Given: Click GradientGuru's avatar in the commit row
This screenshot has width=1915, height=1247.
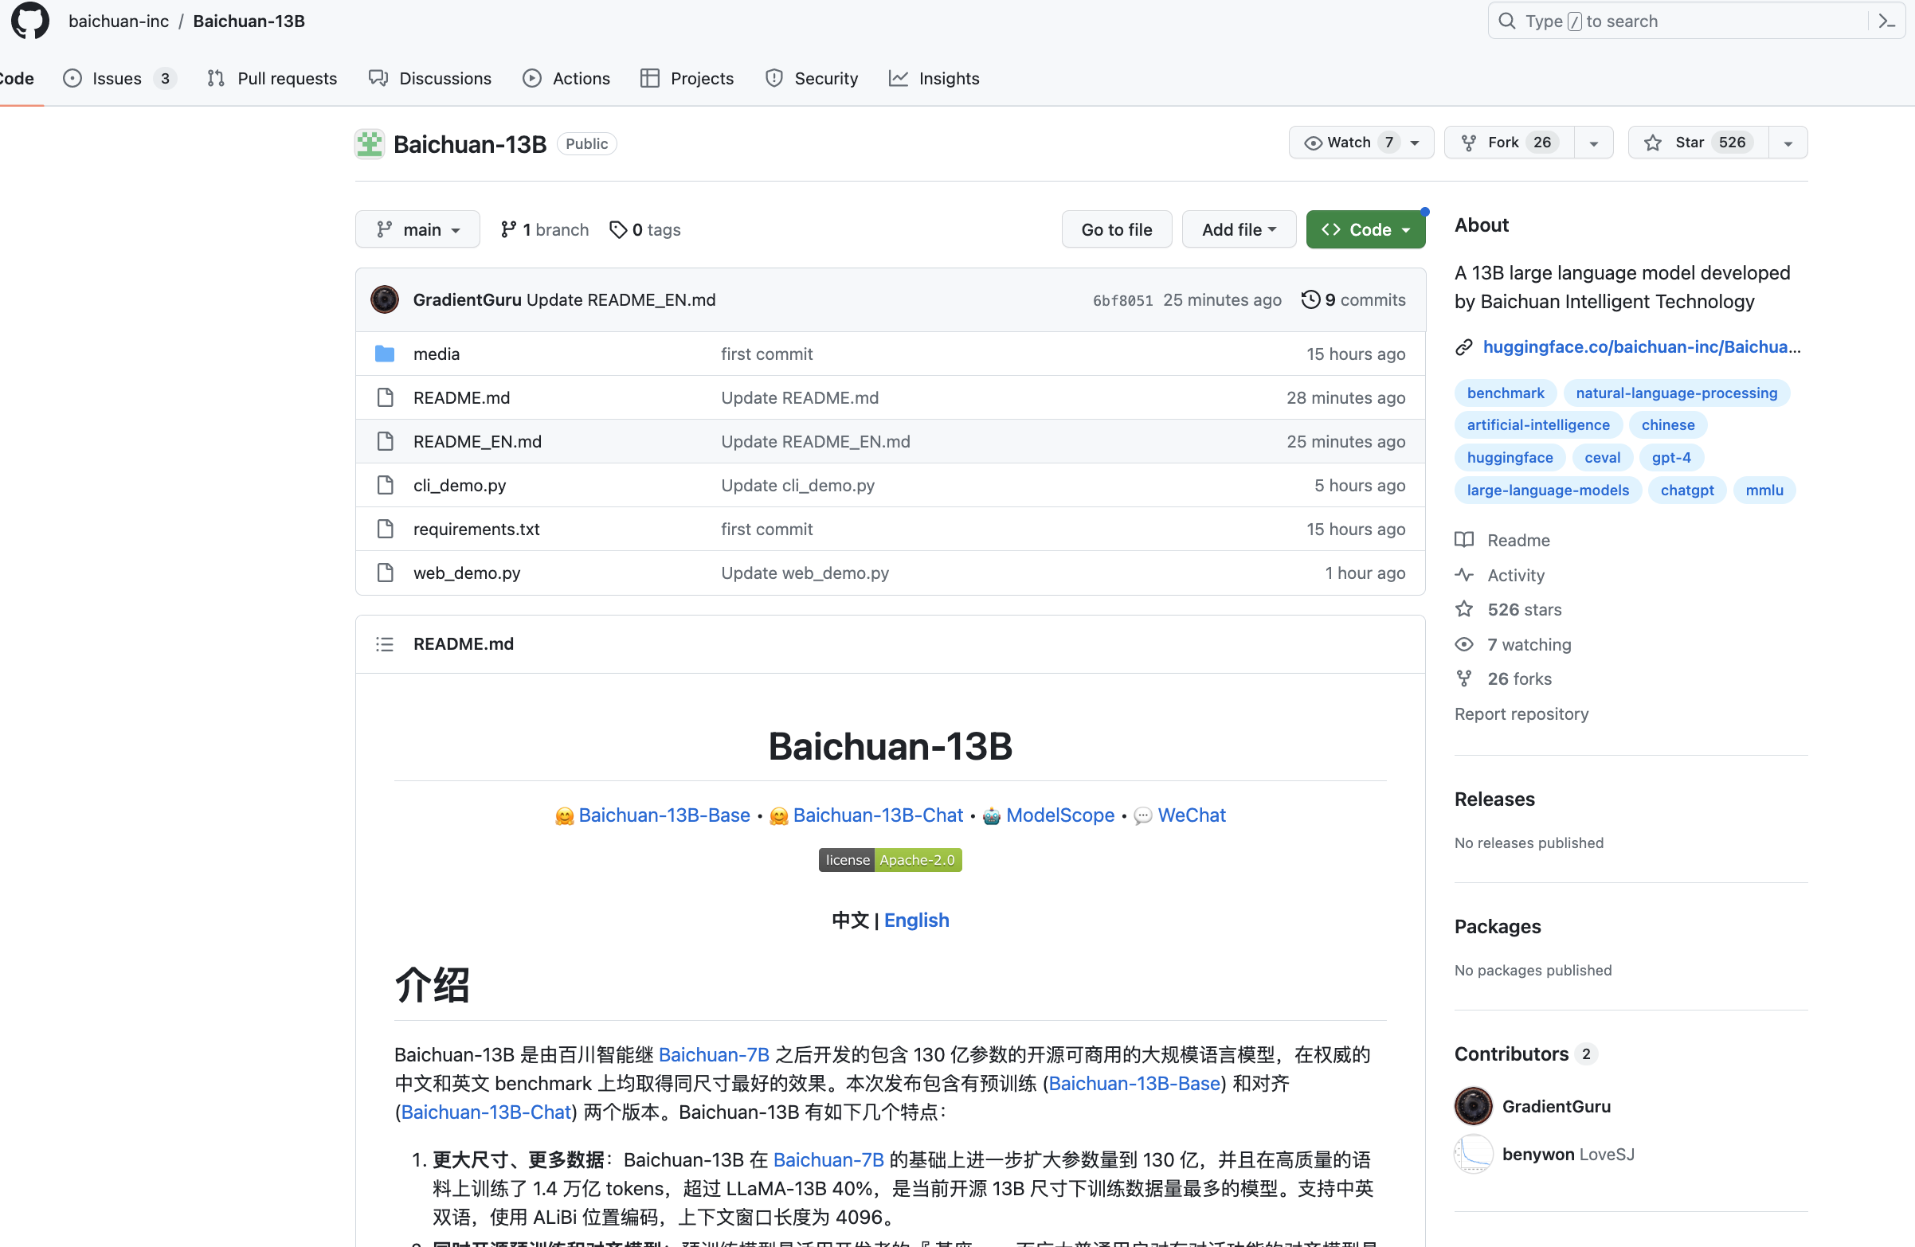Looking at the screenshot, I should click(x=385, y=299).
